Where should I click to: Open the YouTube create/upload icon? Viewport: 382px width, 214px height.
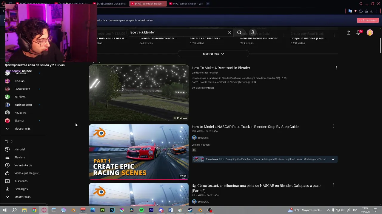pos(349,33)
